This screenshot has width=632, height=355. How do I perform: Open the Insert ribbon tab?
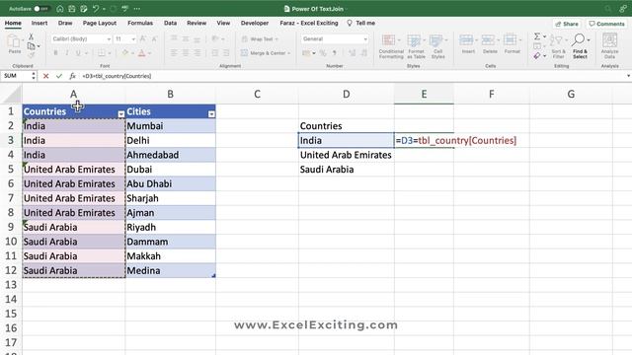[39, 23]
